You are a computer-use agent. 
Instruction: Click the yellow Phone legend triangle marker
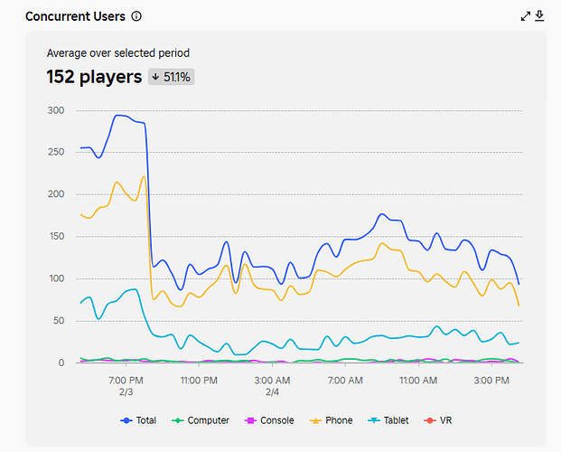[317, 420]
